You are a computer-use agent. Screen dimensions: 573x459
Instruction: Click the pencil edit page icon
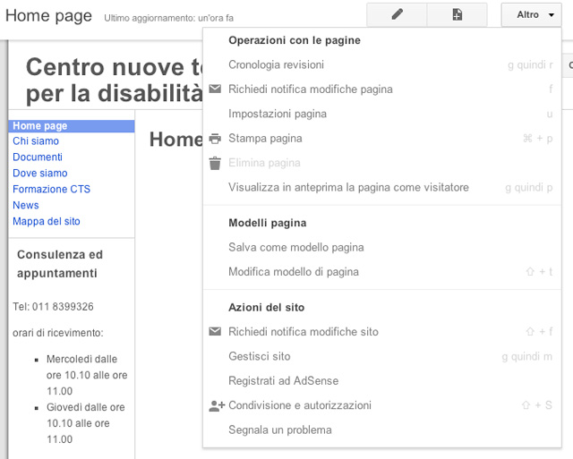(397, 15)
